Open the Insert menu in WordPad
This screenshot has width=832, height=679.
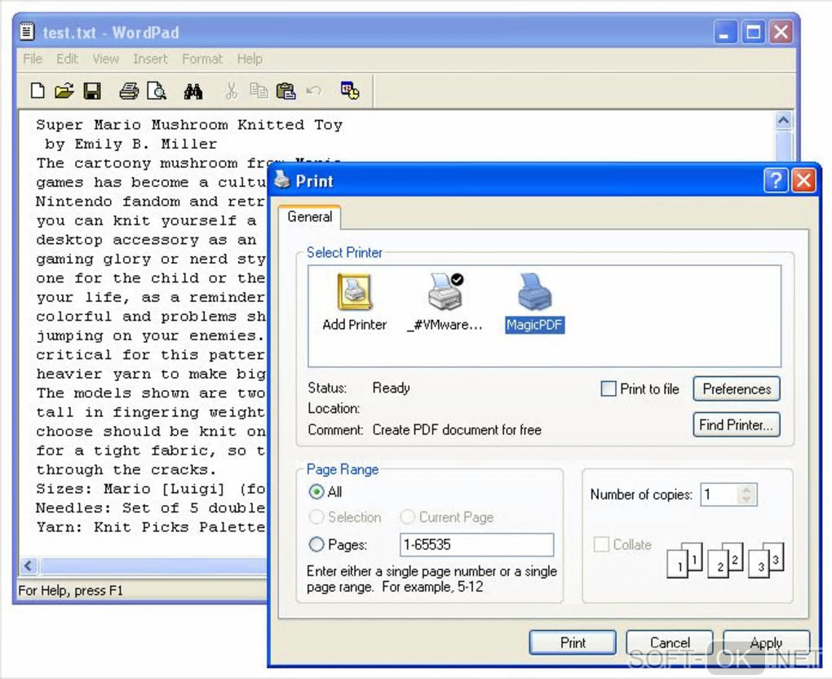pos(150,59)
